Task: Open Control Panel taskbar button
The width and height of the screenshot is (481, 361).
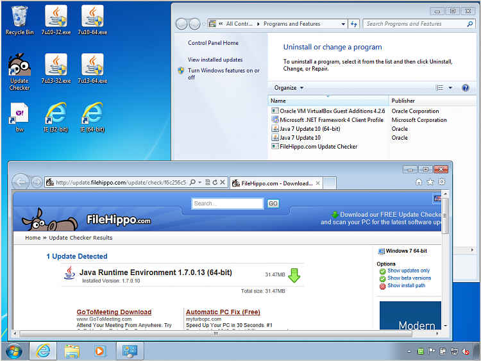Action: point(130,351)
